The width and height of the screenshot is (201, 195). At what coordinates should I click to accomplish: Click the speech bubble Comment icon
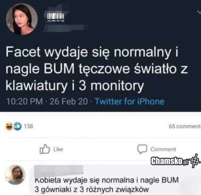pos(142,149)
